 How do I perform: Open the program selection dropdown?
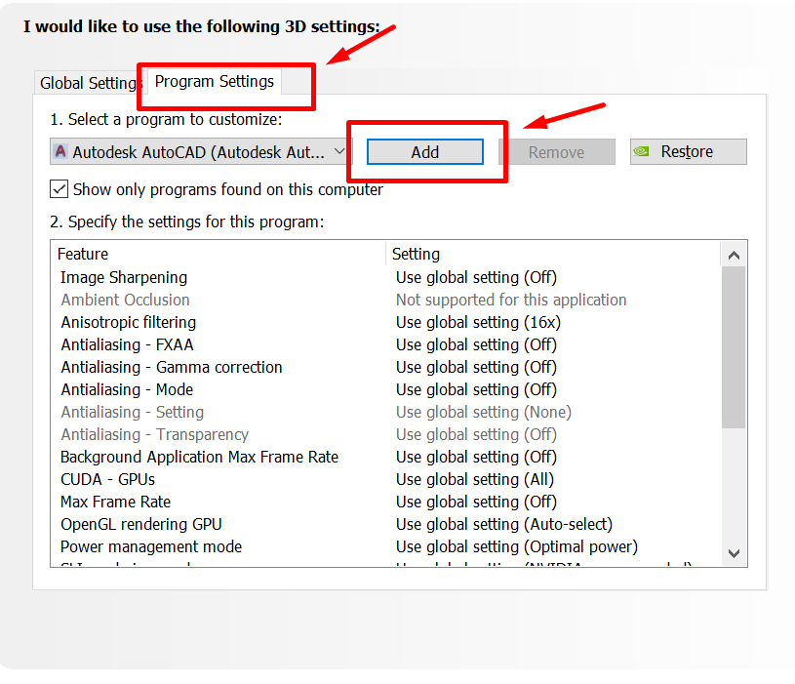(339, 151)
